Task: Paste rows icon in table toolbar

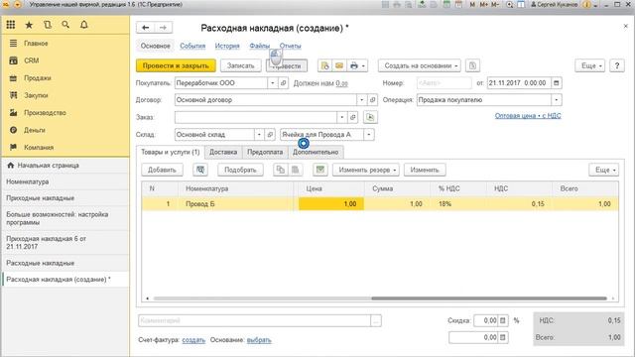Action: point(296,170)
